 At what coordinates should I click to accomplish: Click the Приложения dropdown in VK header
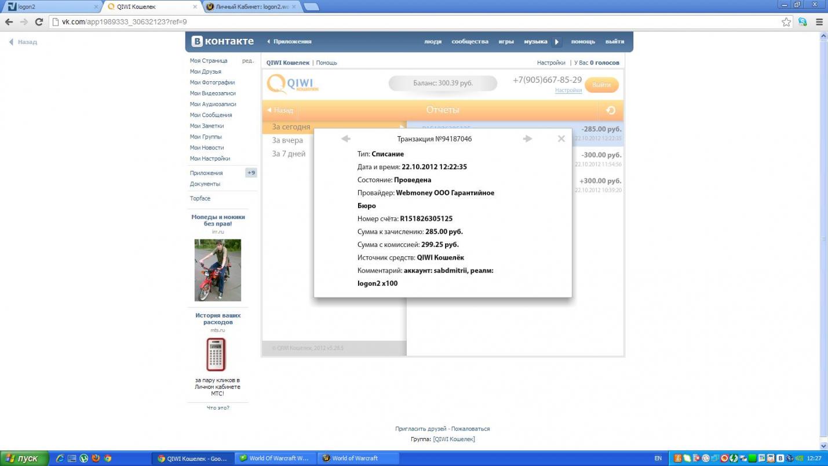coord(289,42)
